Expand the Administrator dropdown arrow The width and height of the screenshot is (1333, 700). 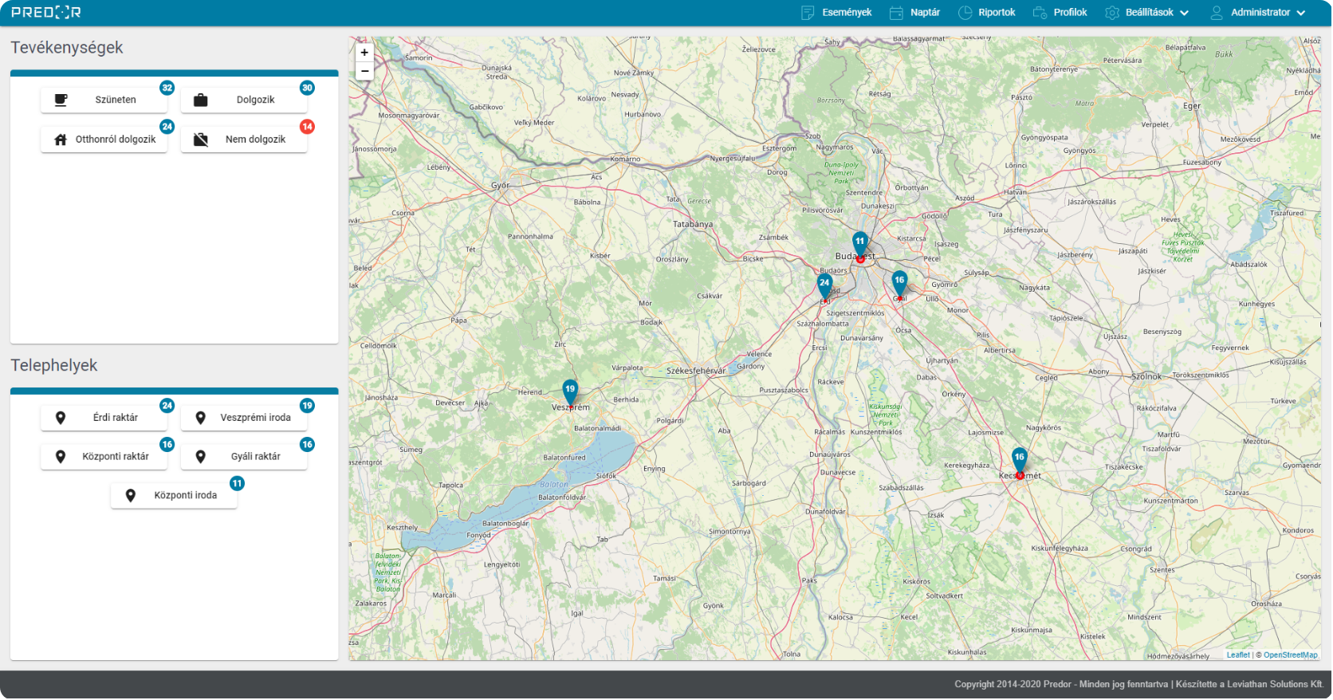[1300, 14]
